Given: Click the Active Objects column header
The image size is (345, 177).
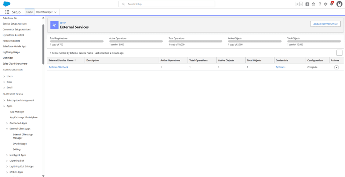Looking at the screenshot, I should pyautogui.click(x=231, y=60).
